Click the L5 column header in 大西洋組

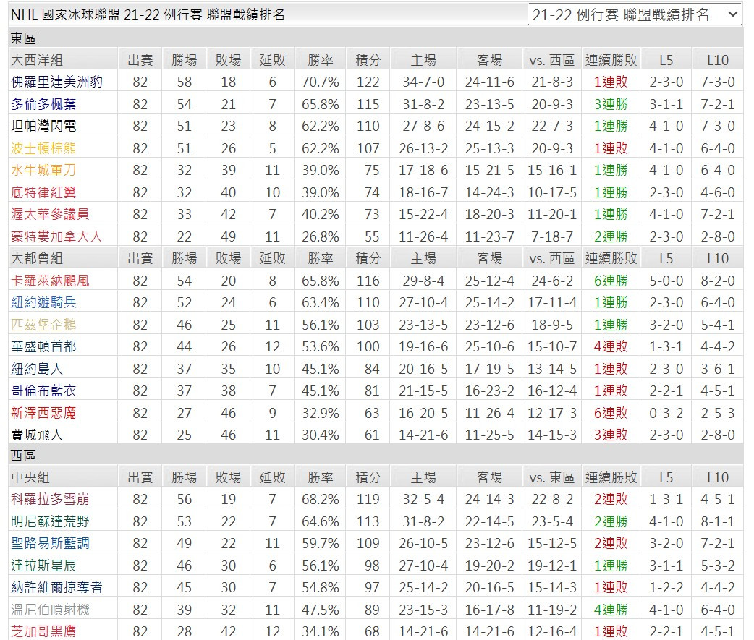click(x=666, y=60)
